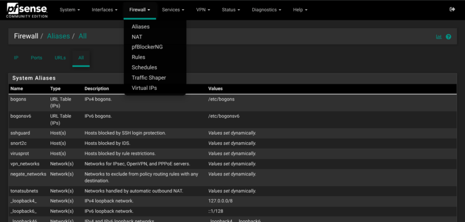The width and height of the screenshot is (465, 222).
Task: Open the Services dropdown menu
Action: click(173, 10)
